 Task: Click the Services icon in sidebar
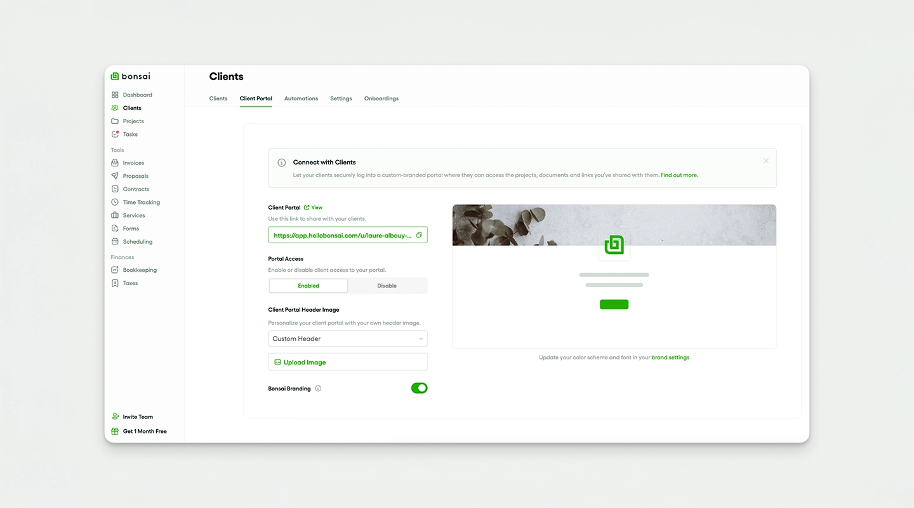pyautogui.click(x=115, y=215)
